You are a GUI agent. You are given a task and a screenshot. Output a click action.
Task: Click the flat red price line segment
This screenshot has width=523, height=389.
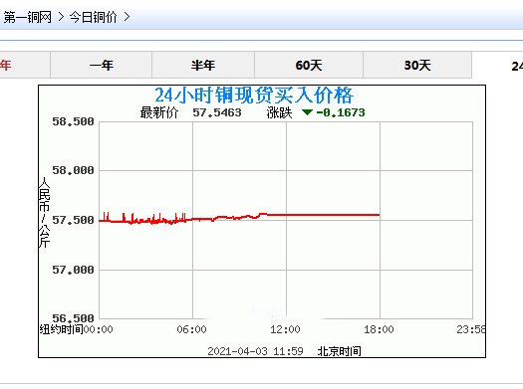[323, 215]
